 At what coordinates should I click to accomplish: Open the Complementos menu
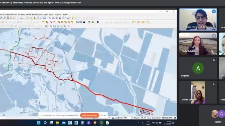[11, 14]
